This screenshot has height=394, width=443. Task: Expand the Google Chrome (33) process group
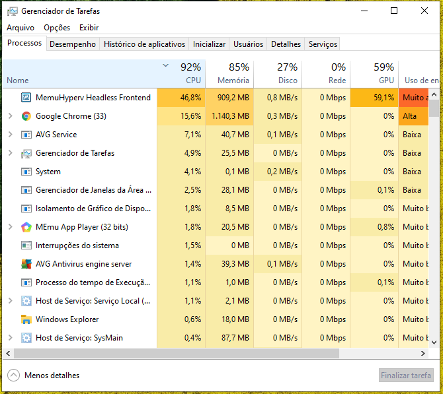[11, 116]
